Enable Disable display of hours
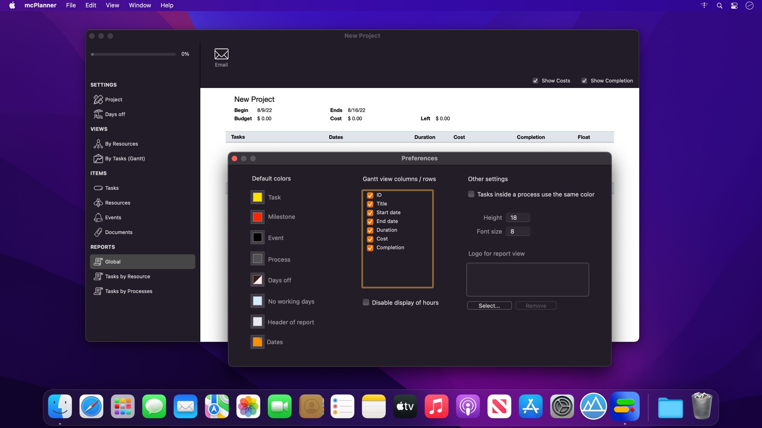The width and height of the screenshot is (762, 428). (366, 303)
